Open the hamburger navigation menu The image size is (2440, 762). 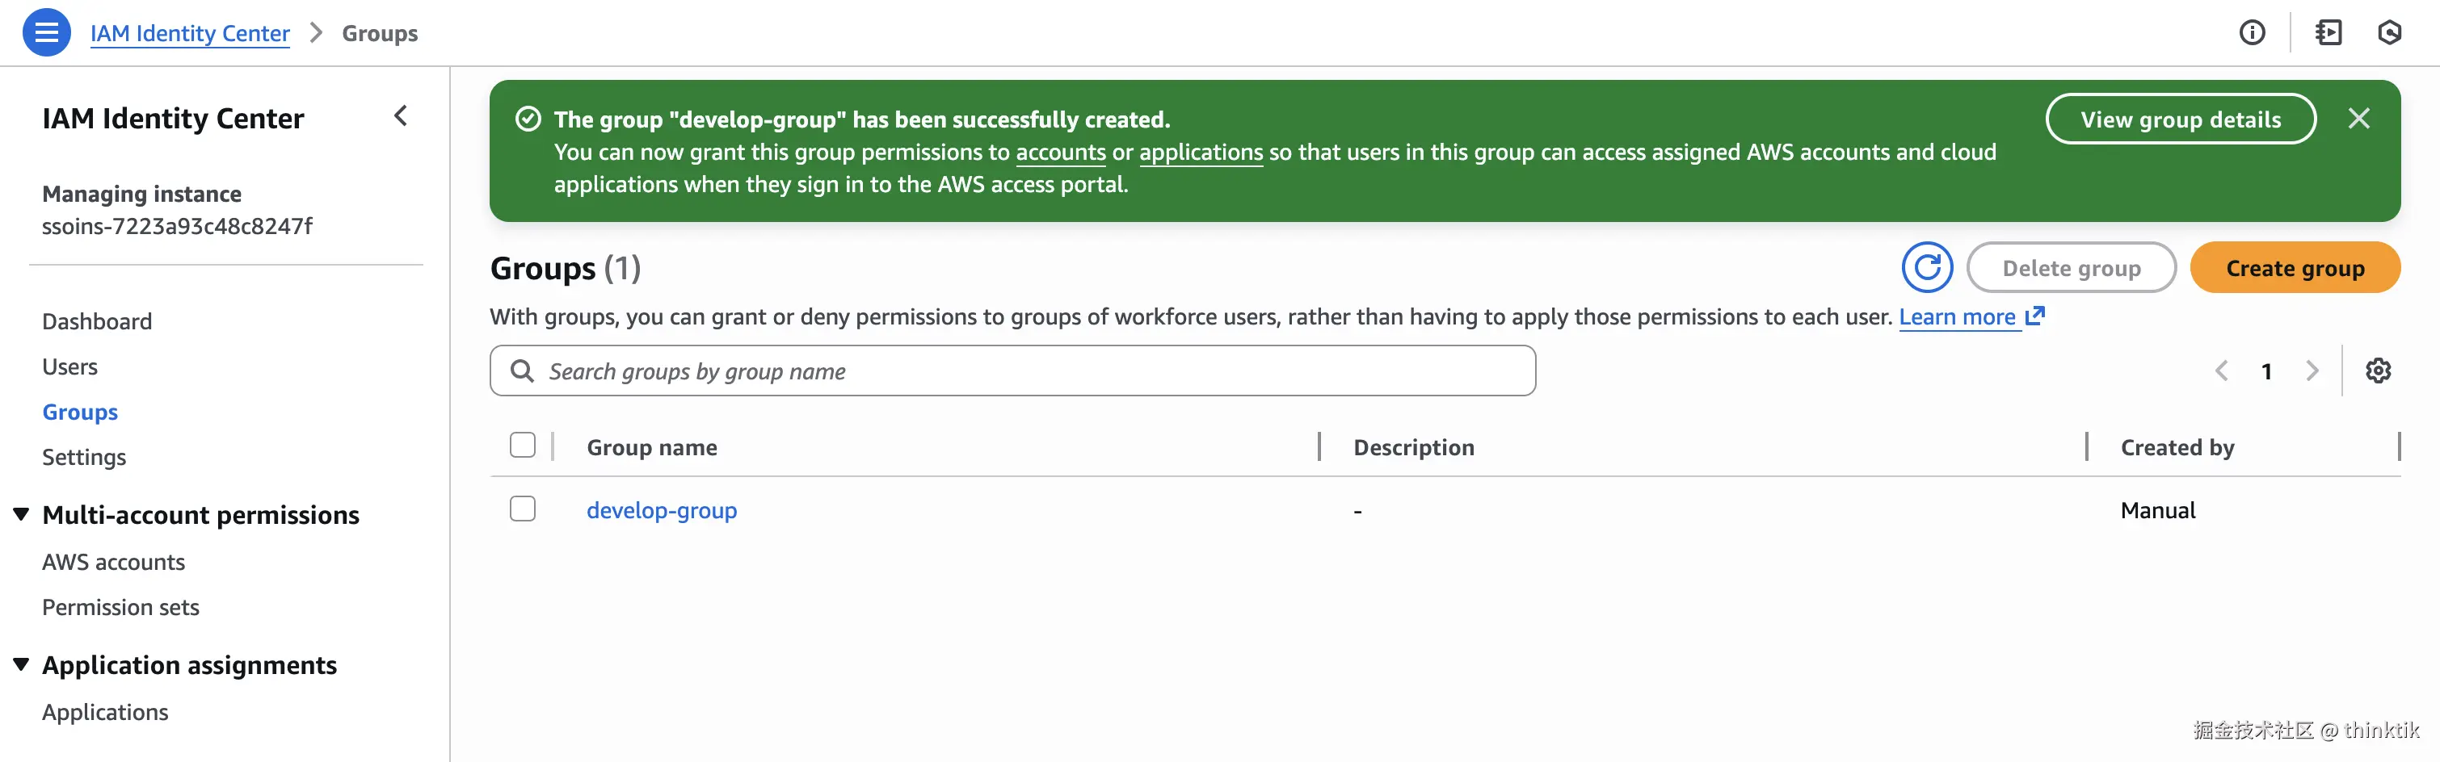click(45, 33)
